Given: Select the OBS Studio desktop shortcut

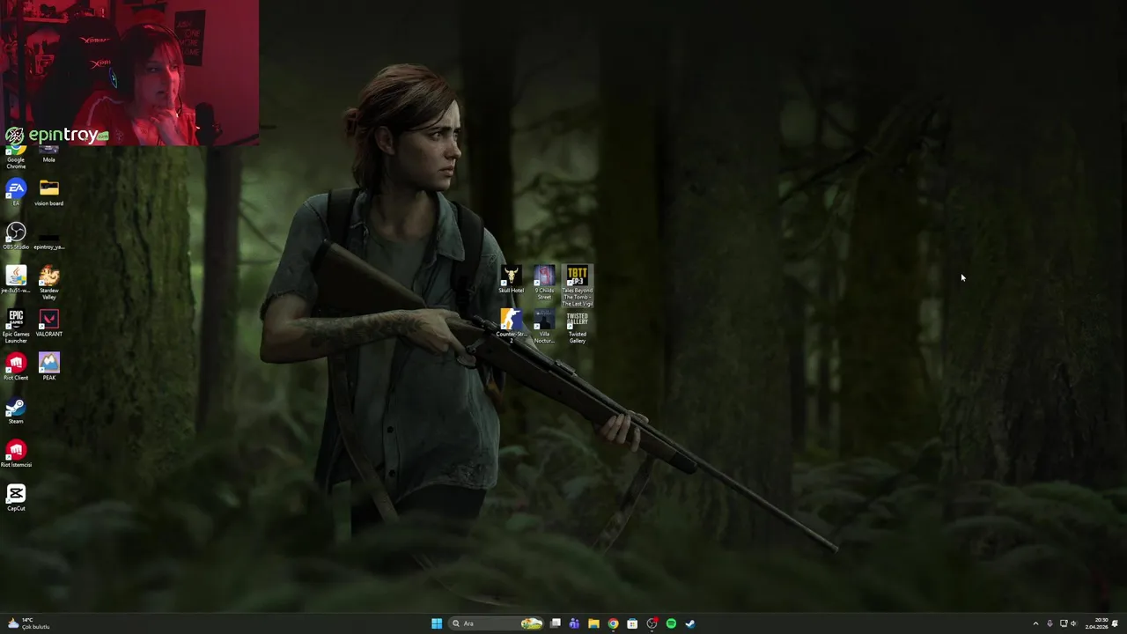Looking at the screenshot, I should pos(16,236).
